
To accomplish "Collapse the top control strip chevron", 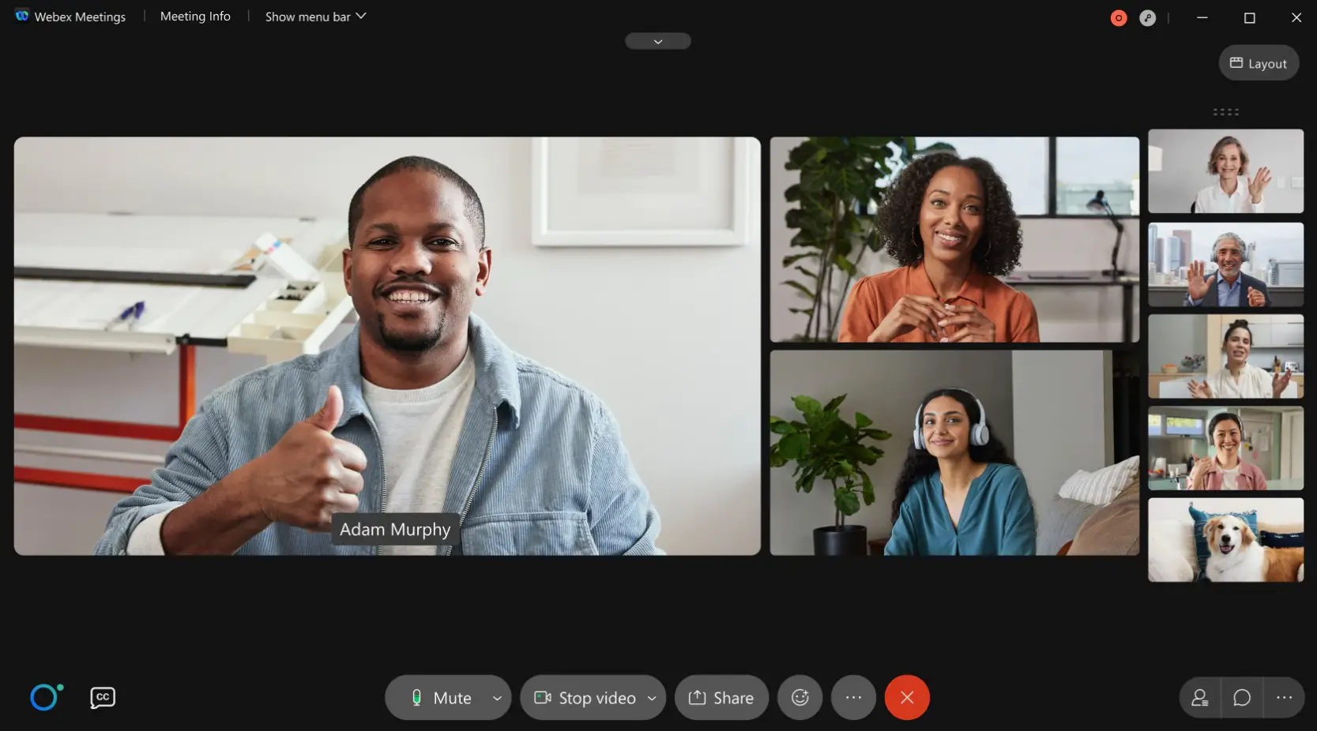I will pyautogui.click(x=657, y=40).
